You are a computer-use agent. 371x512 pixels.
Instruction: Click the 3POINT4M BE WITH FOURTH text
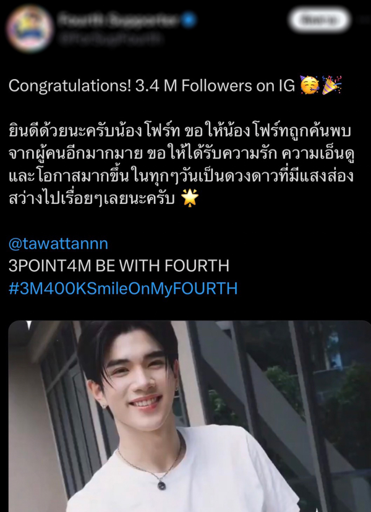tap(119, 266)
